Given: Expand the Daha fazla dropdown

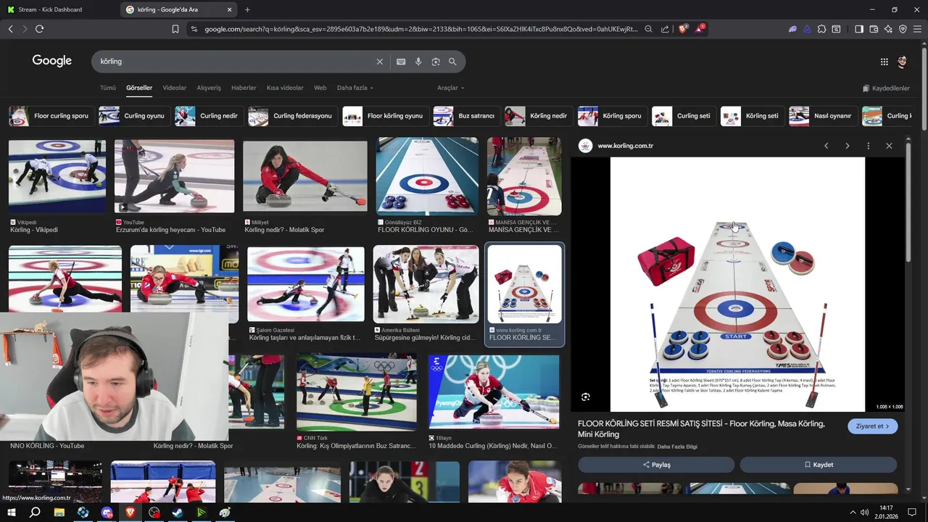Looking at the screenshot, I should 355,88.
